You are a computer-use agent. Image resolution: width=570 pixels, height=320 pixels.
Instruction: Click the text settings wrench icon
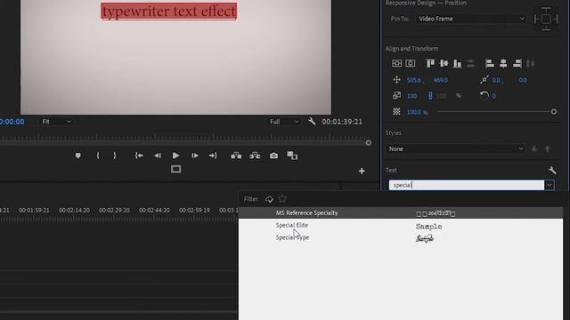coord(552,170)
